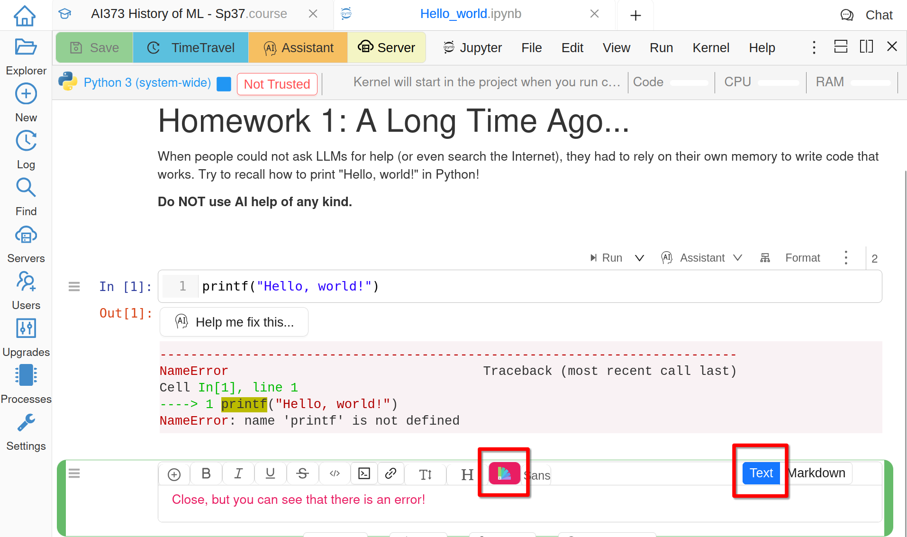The image size is (907, 537).
Task: Click the Not Trusted button
Action: 277,84
